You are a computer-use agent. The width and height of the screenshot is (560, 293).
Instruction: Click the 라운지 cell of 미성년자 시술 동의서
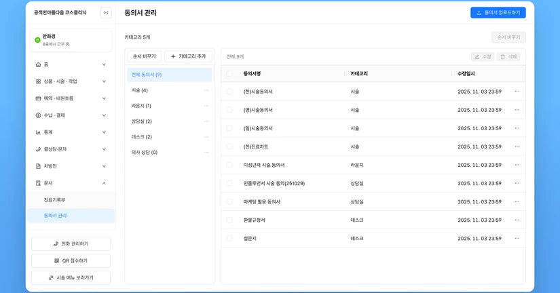[357, 165]
